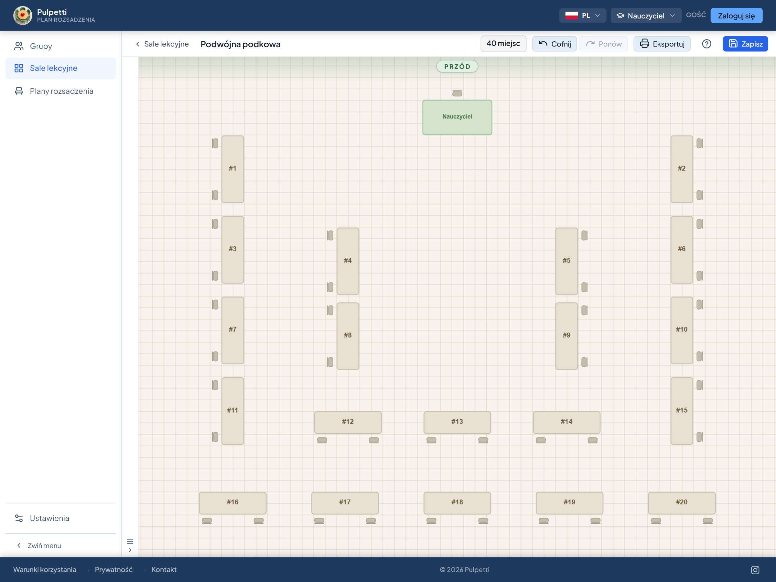Select desk #1
The height and width of the screenshot is (582, 776).
point(232,169)
